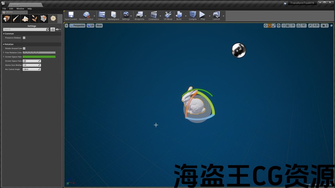Activate Foliage mode leaf icon
Screen dimensions: 335x188
point(34,19)
